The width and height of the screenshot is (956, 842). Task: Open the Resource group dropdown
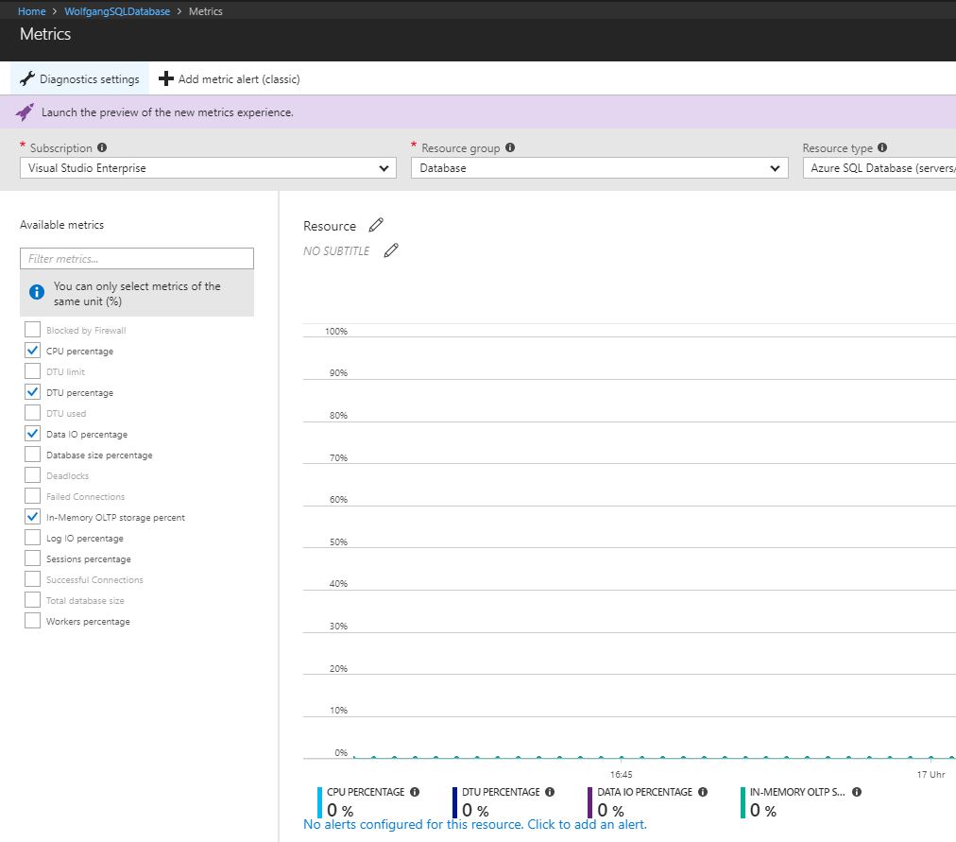coord(600,167)
